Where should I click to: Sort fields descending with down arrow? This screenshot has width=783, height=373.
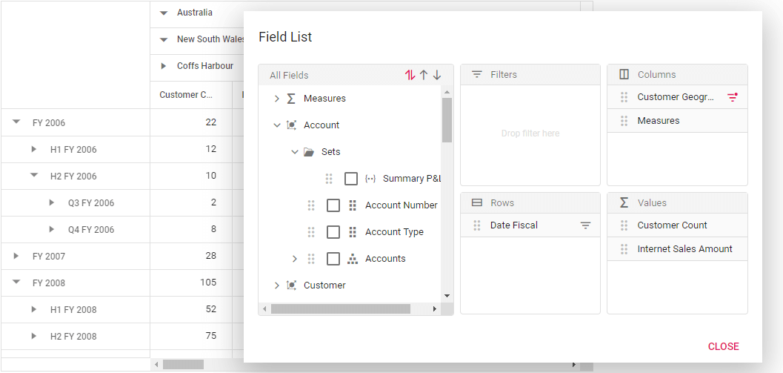tap(437, 75)
